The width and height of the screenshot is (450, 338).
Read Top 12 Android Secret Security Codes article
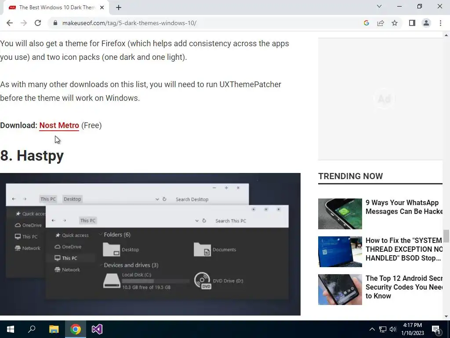coord(404,287)
